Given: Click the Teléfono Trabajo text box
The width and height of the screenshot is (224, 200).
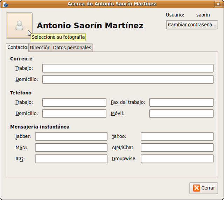Looking at the screenshot, I should 74,102.
